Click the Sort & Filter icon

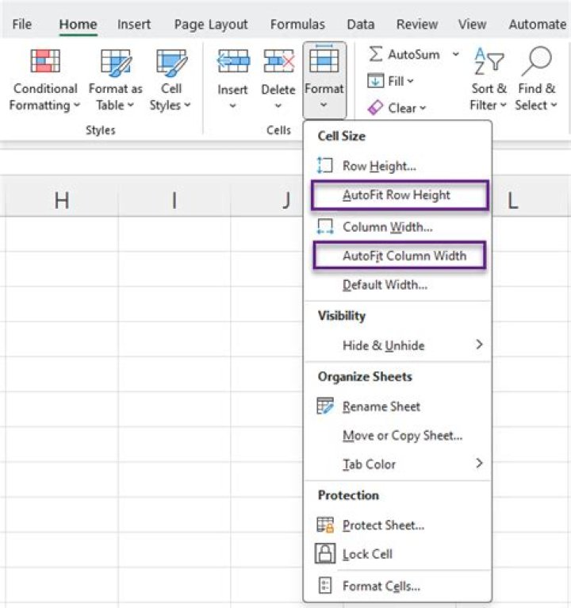coord(489,61)
